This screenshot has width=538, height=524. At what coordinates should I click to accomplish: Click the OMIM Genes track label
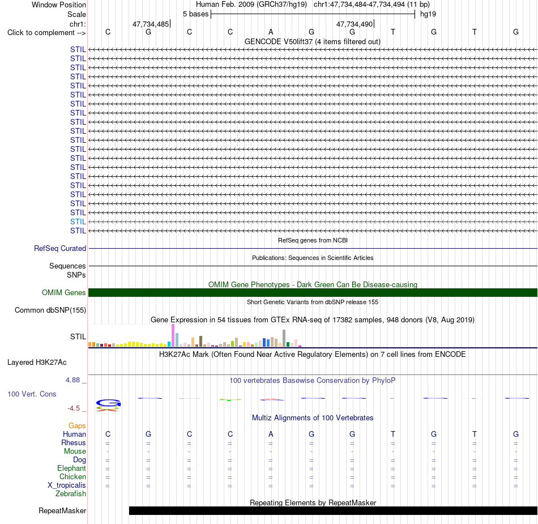64,292
